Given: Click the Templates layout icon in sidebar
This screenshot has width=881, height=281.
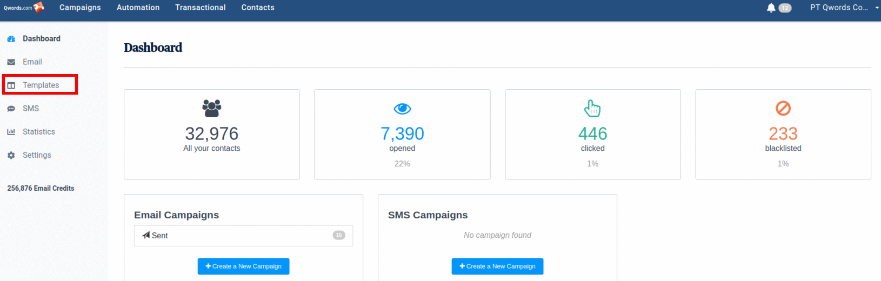Looking at the screenshot, I should pos(11,85).
